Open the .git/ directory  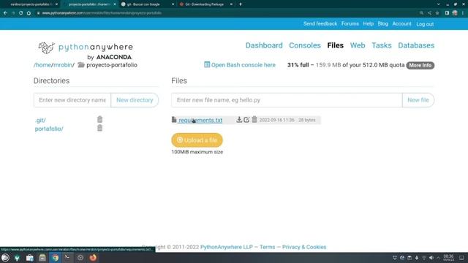pos(40,120)
